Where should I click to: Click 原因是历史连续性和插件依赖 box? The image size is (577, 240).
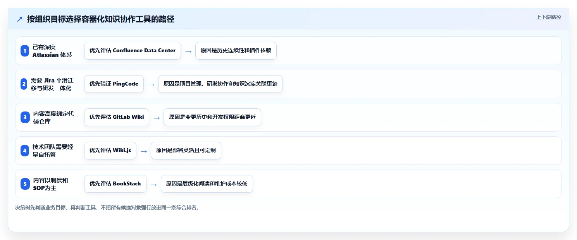click(x=236, y=51)
